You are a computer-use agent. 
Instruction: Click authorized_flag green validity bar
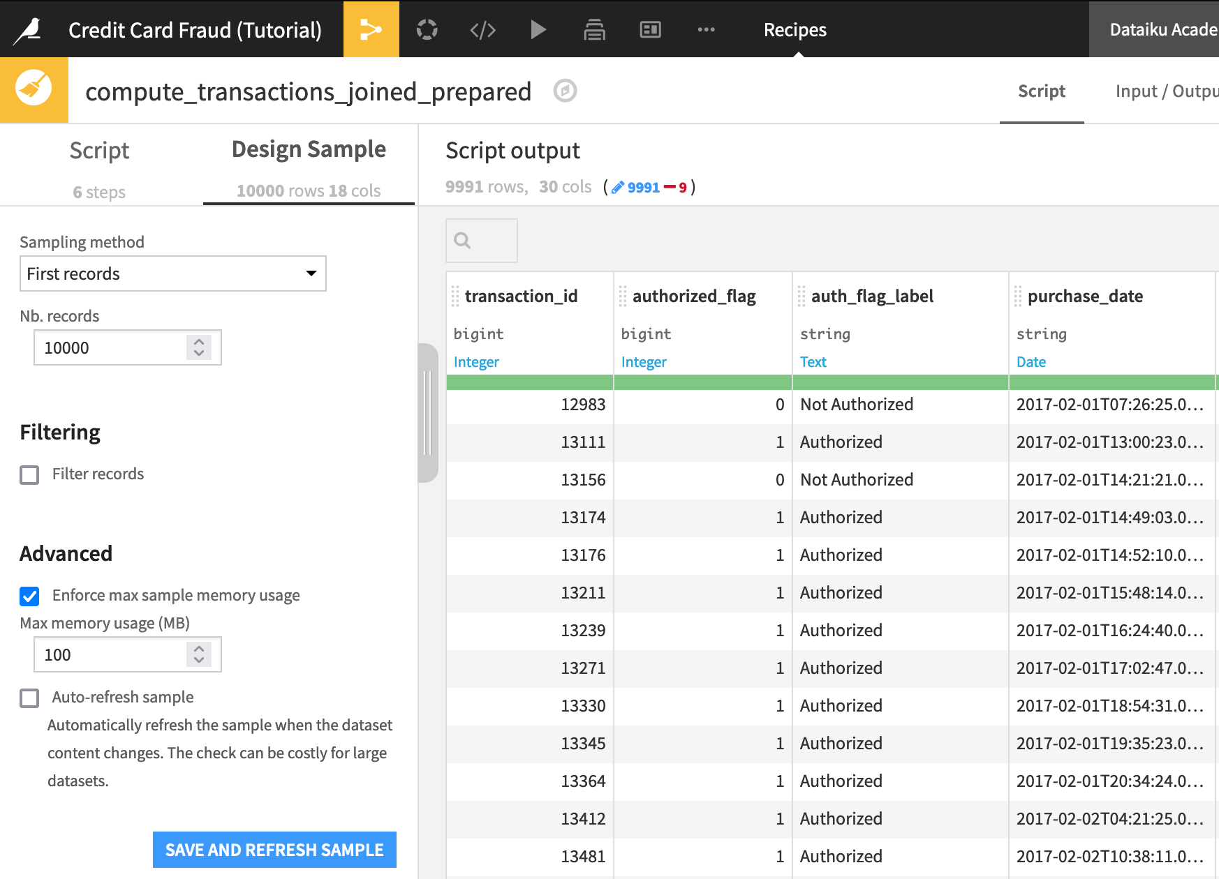point(703,382)
